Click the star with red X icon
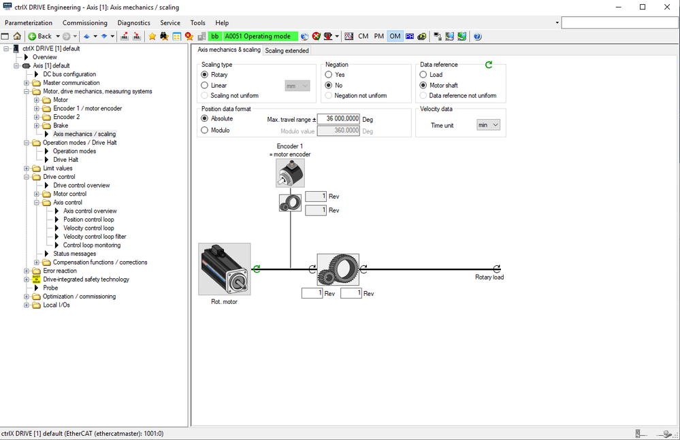The width and height of the screenshot is (680, 440). pyautogui.click(x=189, y=36)
